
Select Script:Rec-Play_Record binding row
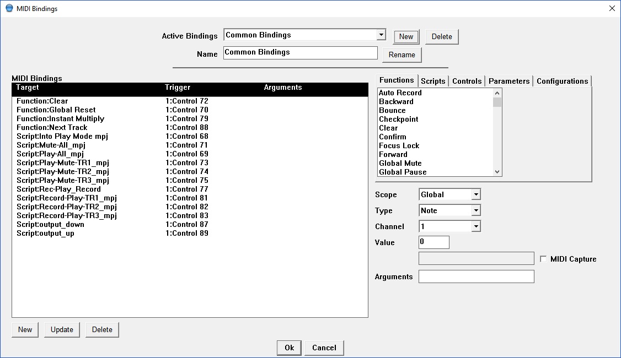tap(190, 189)
